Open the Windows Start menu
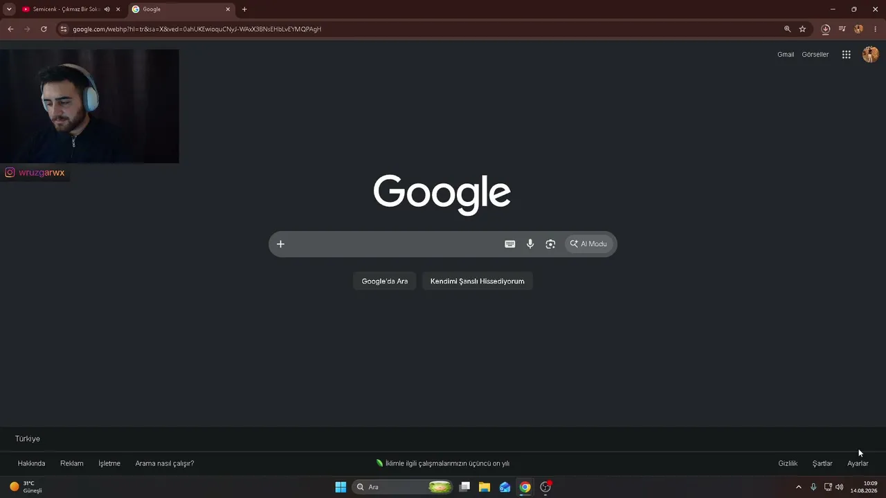The height and width of the screenshot is (498, 886). coord(341,487)
